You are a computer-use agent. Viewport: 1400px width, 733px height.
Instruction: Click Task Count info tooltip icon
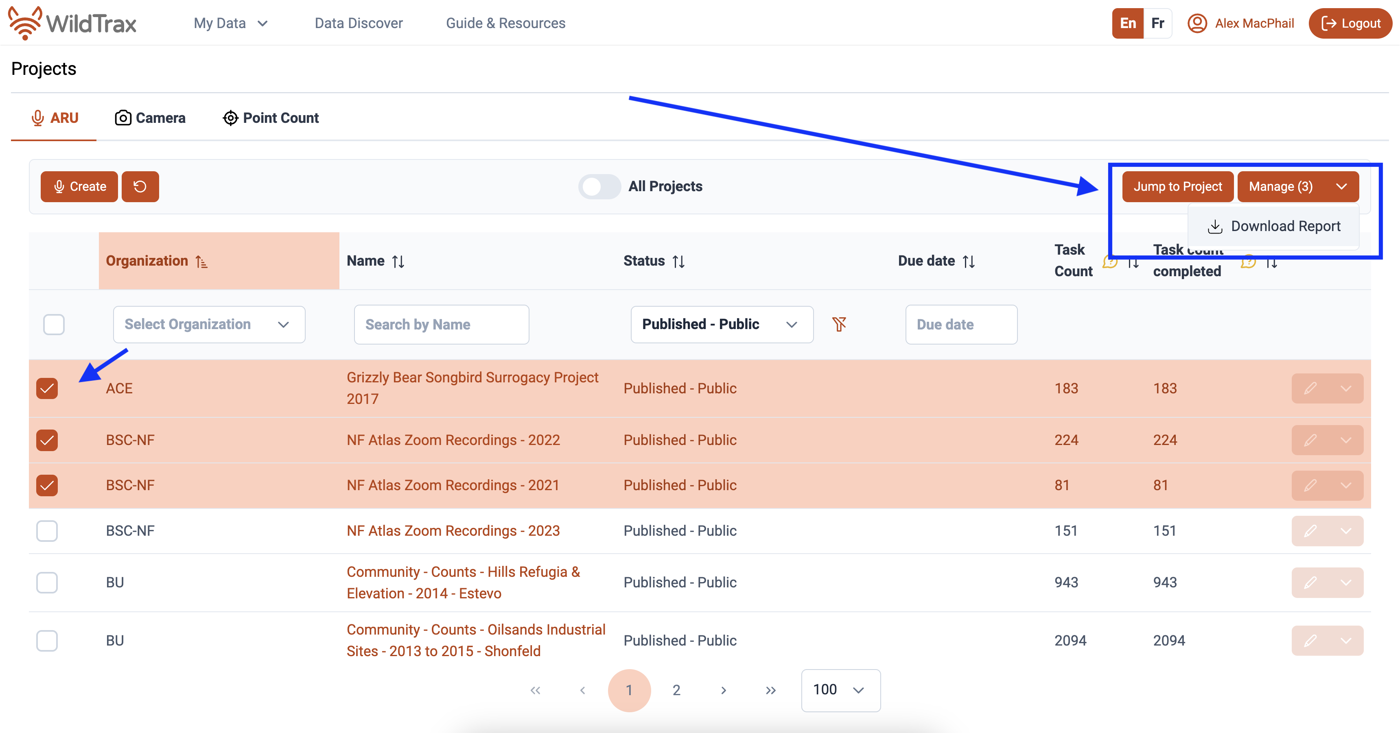pyautogui.click(x=1109, y=262)
